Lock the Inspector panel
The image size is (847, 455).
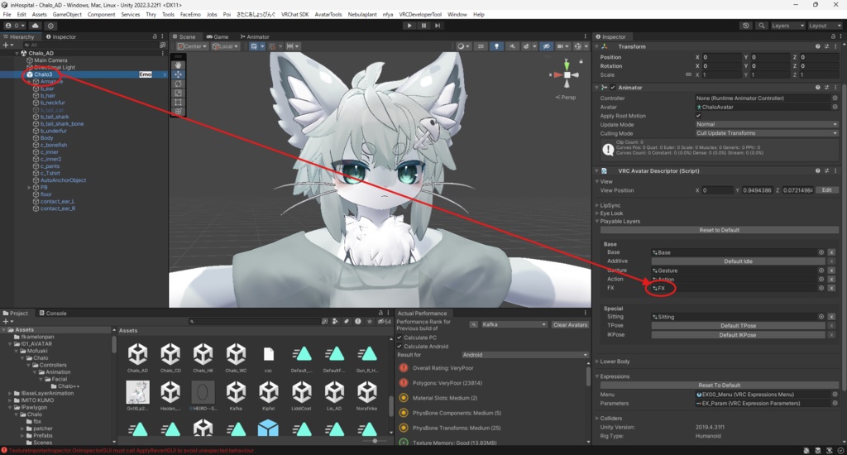[833, 36]
